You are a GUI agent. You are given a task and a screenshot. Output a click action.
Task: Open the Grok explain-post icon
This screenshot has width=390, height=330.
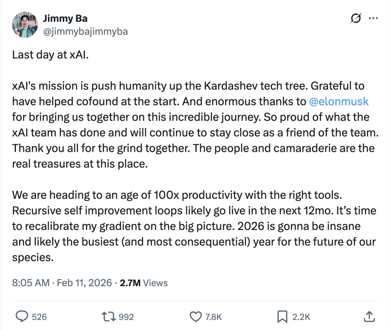click(x=355, y=18)
